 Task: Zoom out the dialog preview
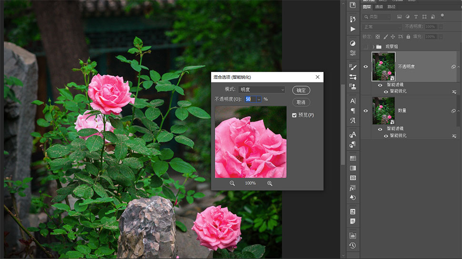tap(232, 183)
